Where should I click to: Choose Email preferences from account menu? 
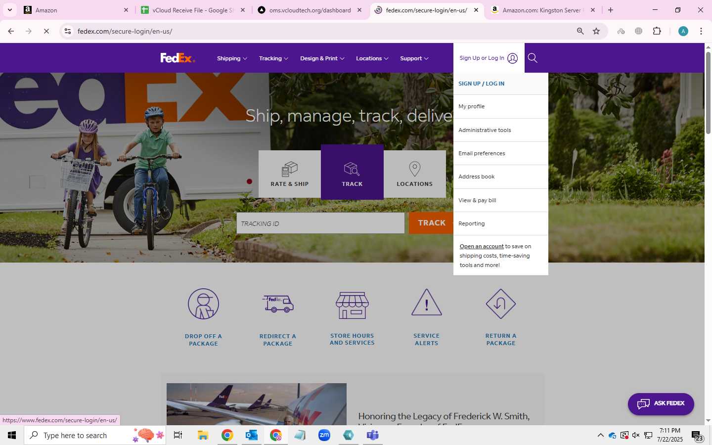tap(500, 153)
